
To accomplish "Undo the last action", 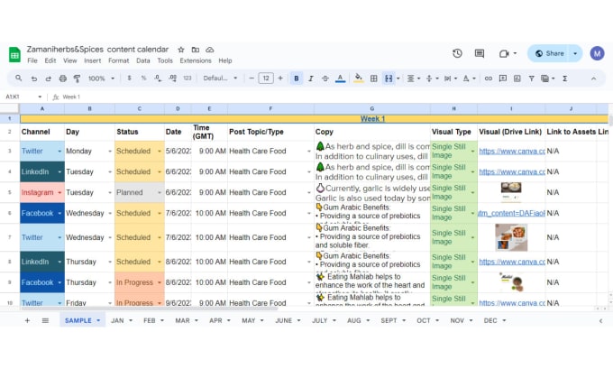I will click(x=34, y=78).
